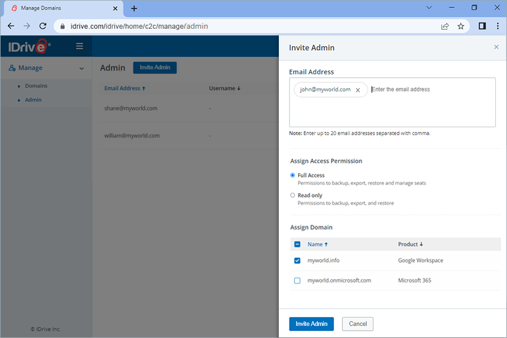
Task: Toggle the hamburger sidebar menu icon
Action: point(79,46)
